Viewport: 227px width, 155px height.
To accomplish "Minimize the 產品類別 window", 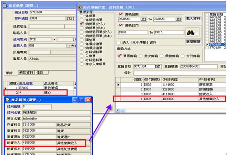I will point(75,100).
